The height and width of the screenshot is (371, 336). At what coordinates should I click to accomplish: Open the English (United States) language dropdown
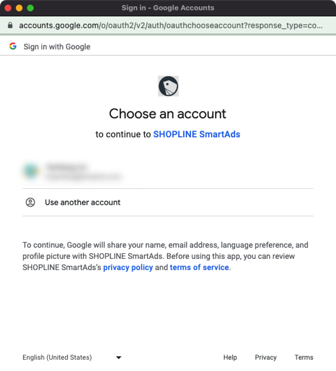point(57,358)
